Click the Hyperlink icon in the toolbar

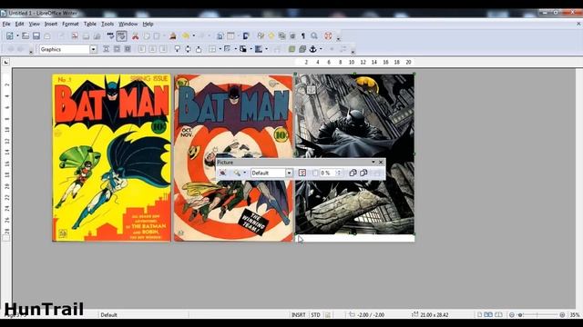point(220,36)
